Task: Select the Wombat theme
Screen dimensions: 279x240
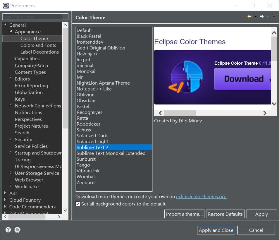Action: (114, 176)
